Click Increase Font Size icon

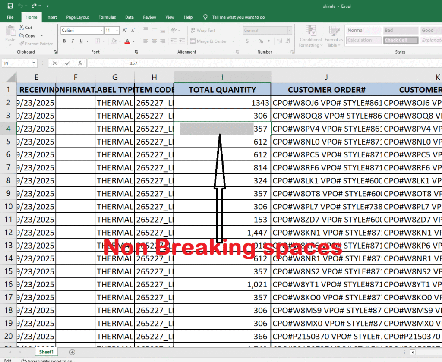tap(125, 31)
